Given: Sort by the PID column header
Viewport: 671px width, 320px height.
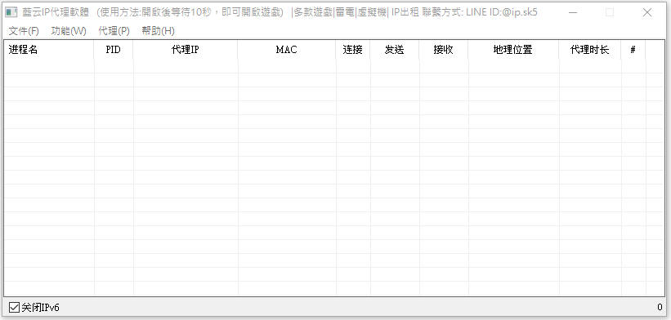Looking at the screenshot, I should [x=114, y=50].
